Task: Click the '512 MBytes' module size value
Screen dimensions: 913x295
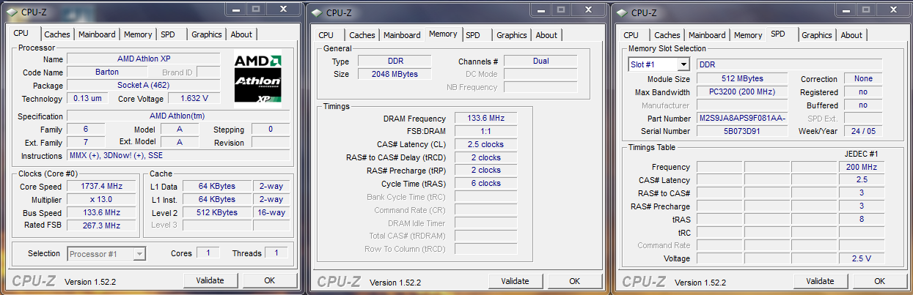Action: (742, 78)
